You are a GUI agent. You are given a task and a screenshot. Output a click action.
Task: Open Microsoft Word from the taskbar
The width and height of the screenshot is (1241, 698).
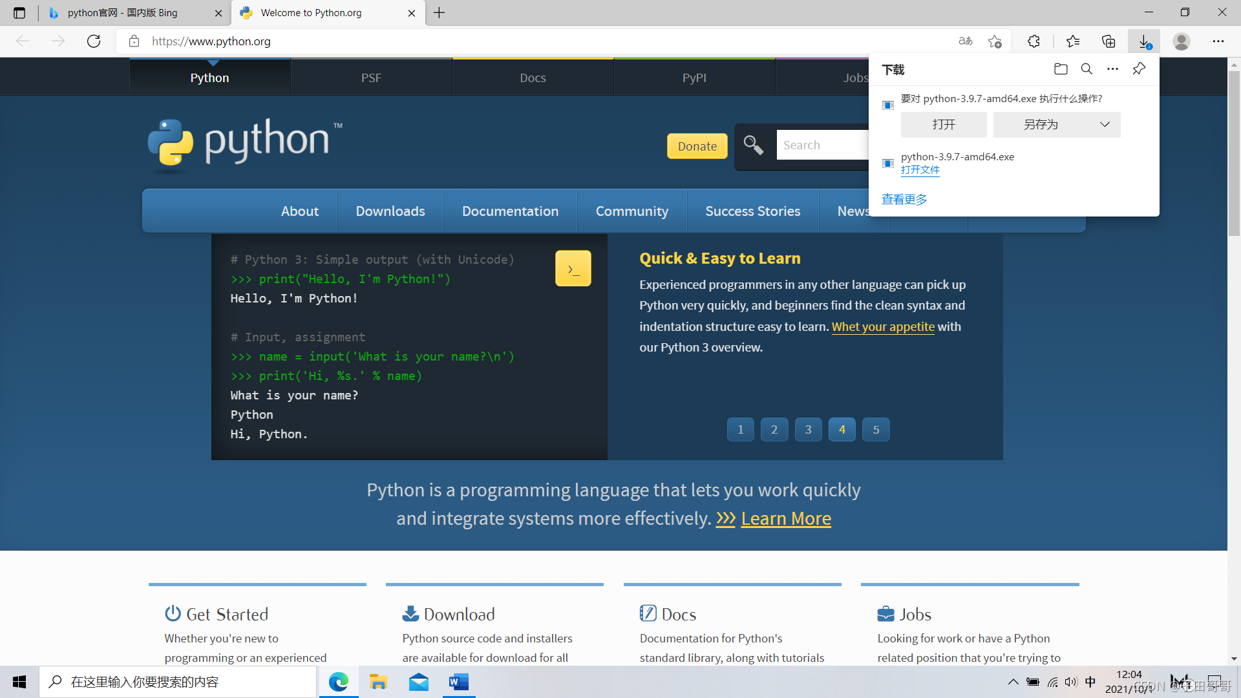point(459,681)
